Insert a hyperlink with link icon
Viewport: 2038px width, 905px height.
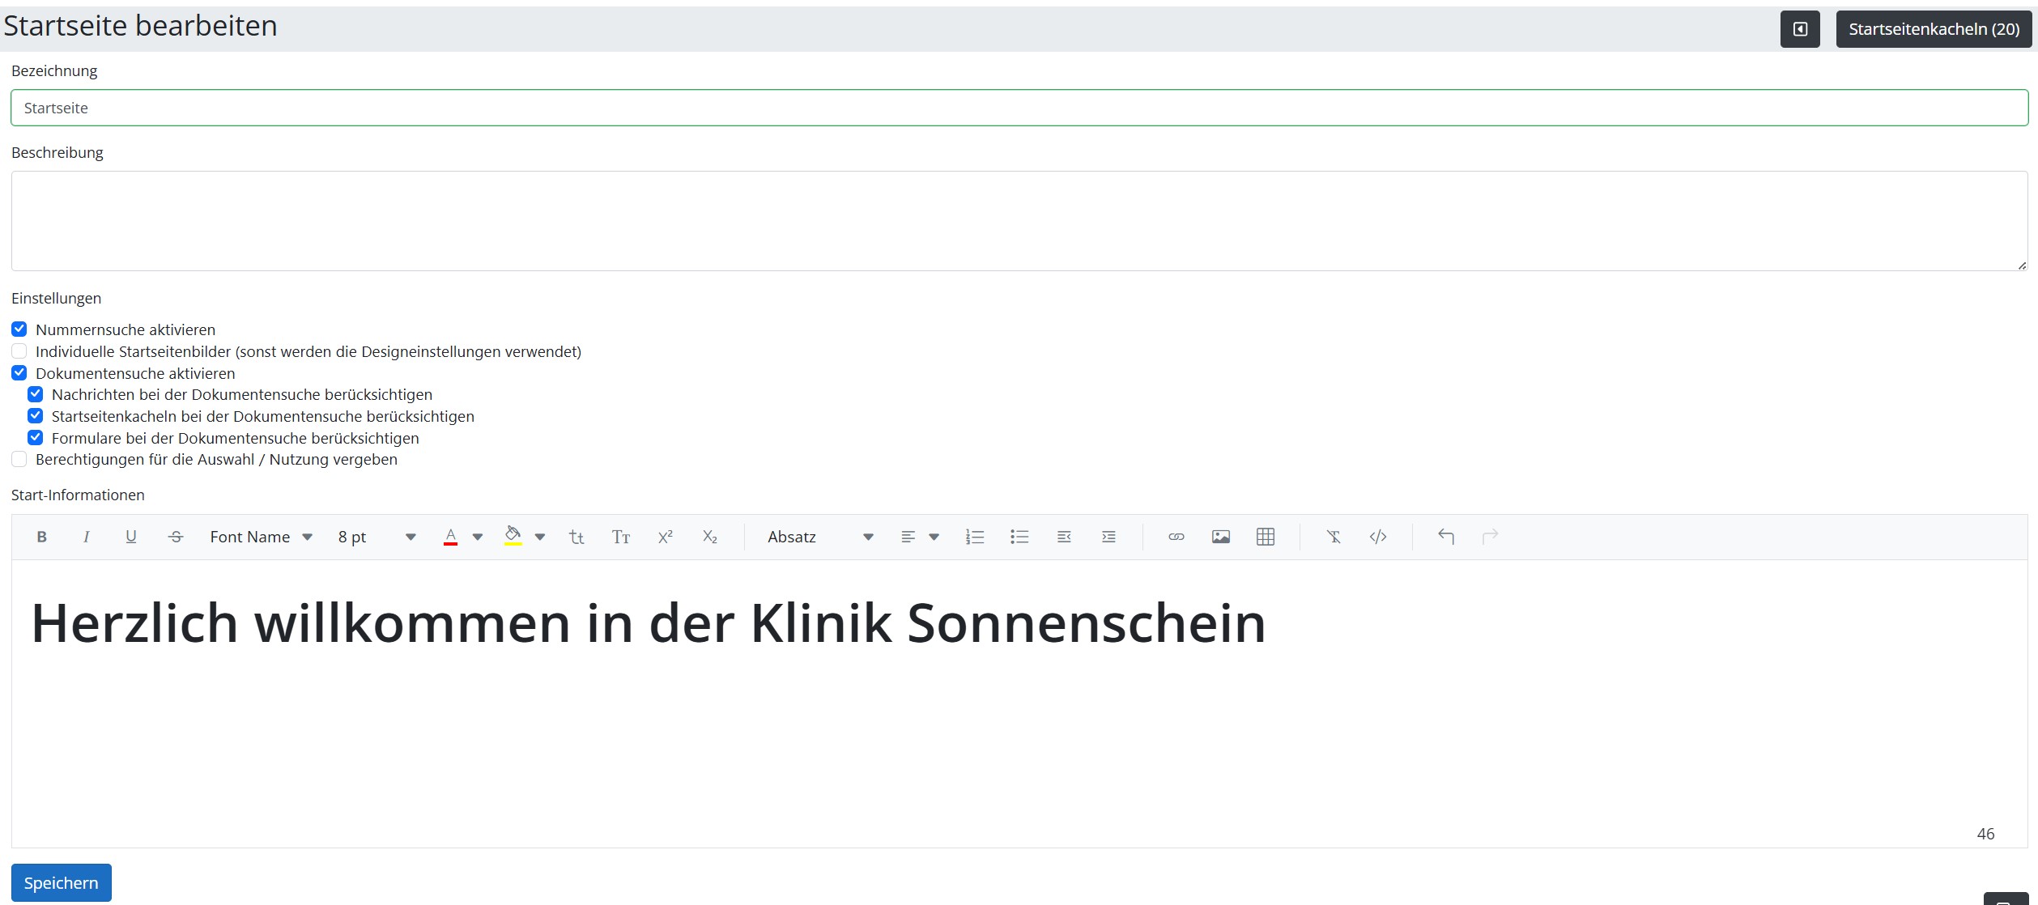[x=1176, y=537]
